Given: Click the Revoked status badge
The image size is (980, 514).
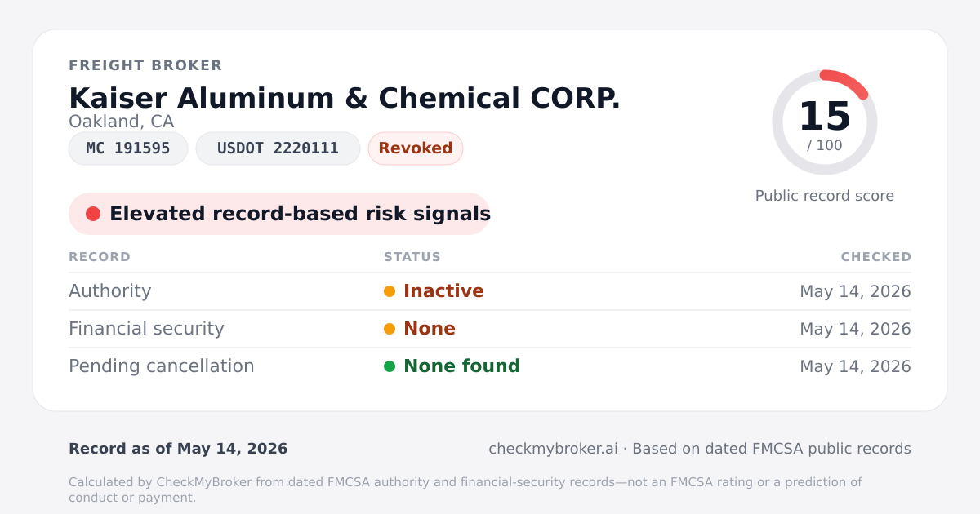Looking at the screenshot, I should coord(416,148).
